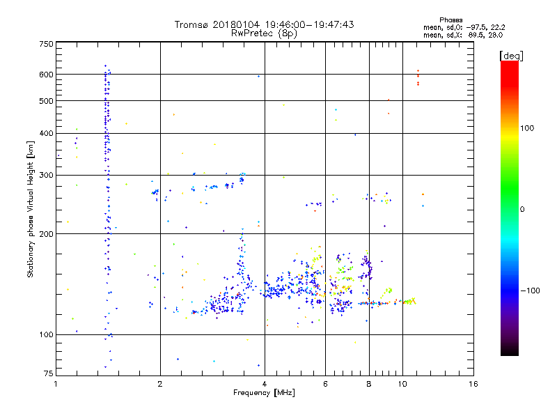Click the y-axis '500' tick label
Viewport: 557px width, 418px height.
[x=47, y=101]
